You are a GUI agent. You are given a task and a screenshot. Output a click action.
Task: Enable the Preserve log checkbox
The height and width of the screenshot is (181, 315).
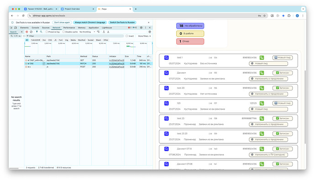pos(47,32)
